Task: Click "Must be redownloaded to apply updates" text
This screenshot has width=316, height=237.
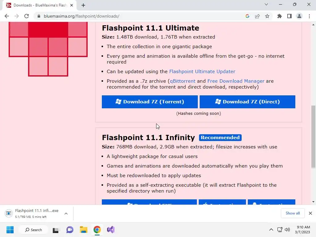Action: (x=154, y=176)
